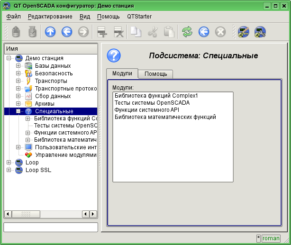The height and width of the screenshot is (245, 291).
Task: Click the Имя column header
Action: [x=51, y=49]
